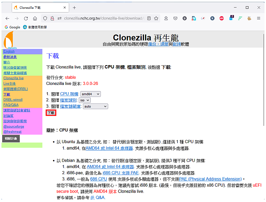Open Ubuntu section AMD64 或 Intel 64 處理器 link

tap(109, 148)
